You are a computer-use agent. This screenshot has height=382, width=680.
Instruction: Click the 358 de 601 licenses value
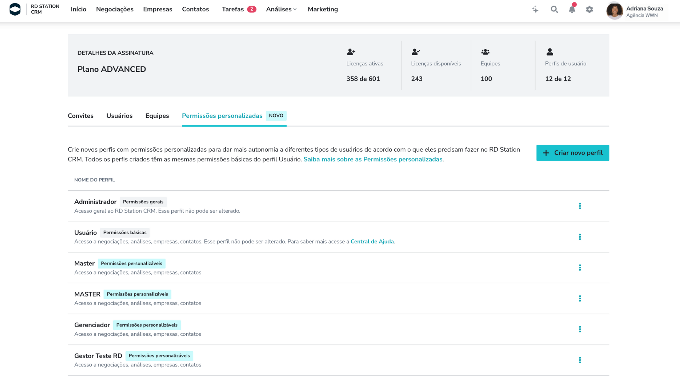tap(363, 79)
